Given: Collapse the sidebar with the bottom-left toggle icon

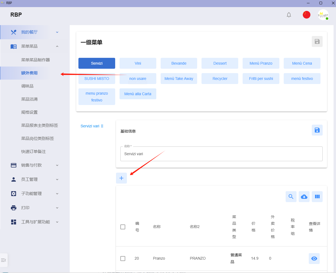Looking at the screenshot, I should coord(4,260).
